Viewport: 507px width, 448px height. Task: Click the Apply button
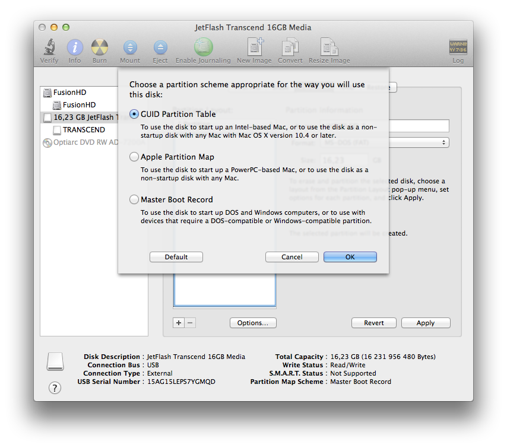coord(426,323)
